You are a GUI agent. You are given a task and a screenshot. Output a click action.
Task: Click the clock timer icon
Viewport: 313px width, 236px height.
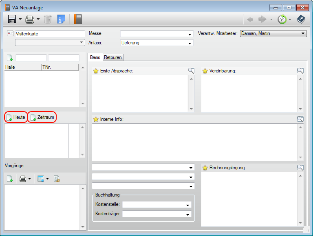pos(282,19)
